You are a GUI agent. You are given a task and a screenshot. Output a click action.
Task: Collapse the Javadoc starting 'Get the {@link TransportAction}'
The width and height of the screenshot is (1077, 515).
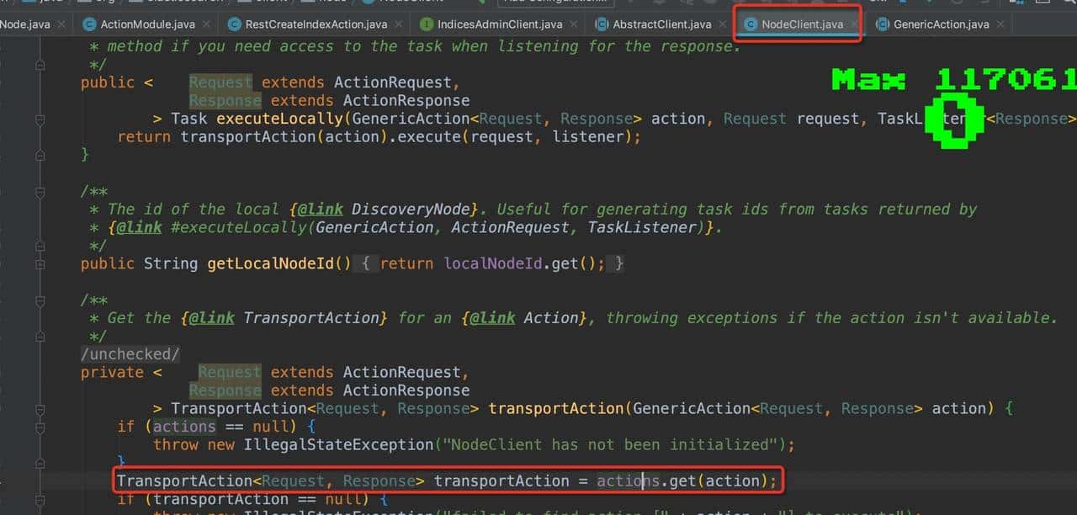[x=41, y=300]
